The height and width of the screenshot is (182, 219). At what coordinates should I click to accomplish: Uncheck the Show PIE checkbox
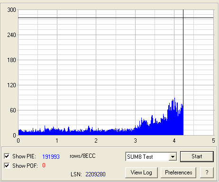tap(7, 156)
